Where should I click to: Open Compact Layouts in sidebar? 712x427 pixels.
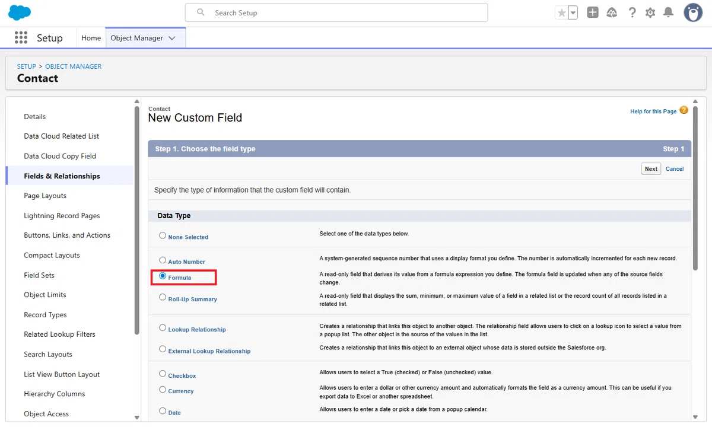[x=52, y=256]
